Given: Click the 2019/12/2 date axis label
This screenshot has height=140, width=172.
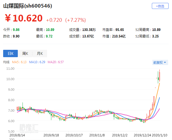Looking at the screenshot, I should tap(120, 135).
